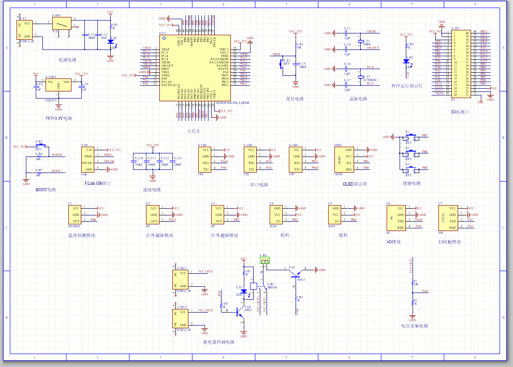Select the STM32F103C8T6 main chip body
The width and height of the screenshot is (513, 367).
click(x=195, y=68)
